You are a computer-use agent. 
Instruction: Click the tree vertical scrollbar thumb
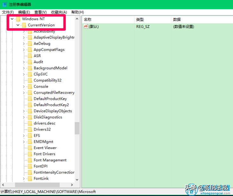[x=77, y=128]
